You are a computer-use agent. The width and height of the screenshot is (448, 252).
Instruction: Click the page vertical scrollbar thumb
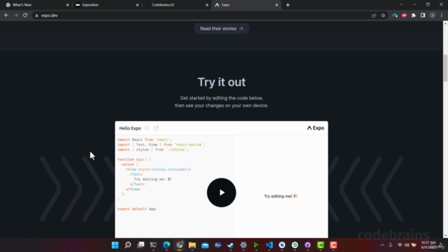click(x=445, y=68)
